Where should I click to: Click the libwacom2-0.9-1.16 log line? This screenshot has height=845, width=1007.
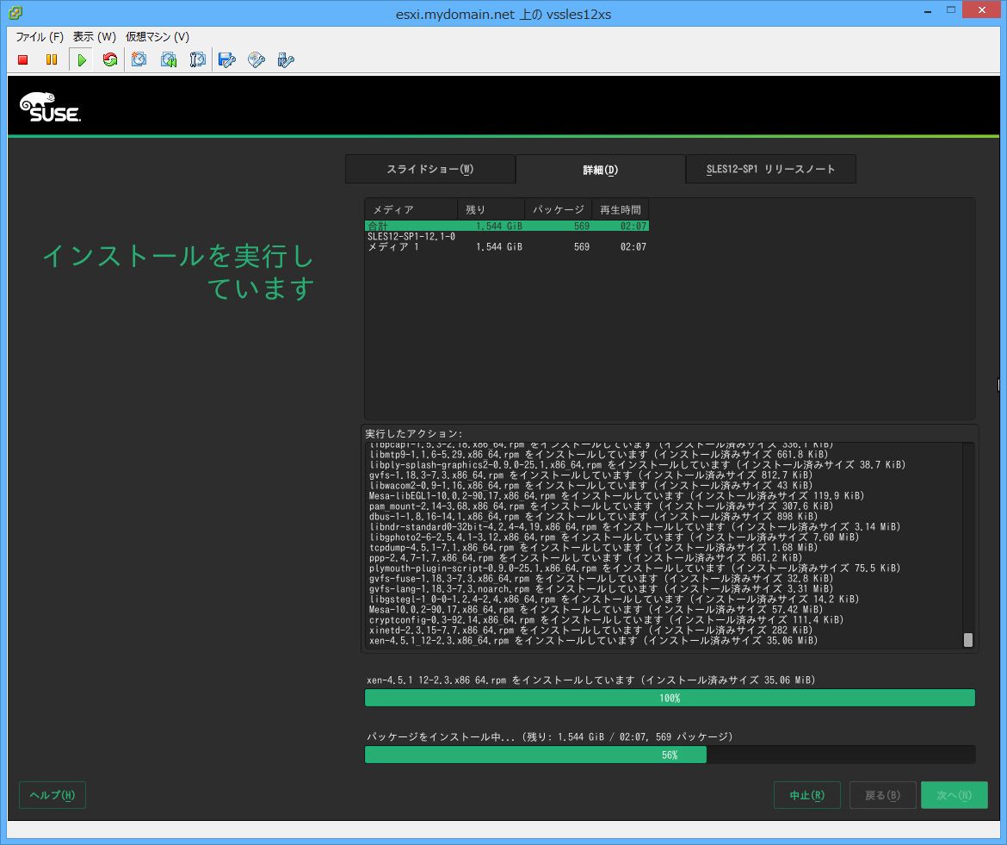pyautogui.click(x=590, y=486)
